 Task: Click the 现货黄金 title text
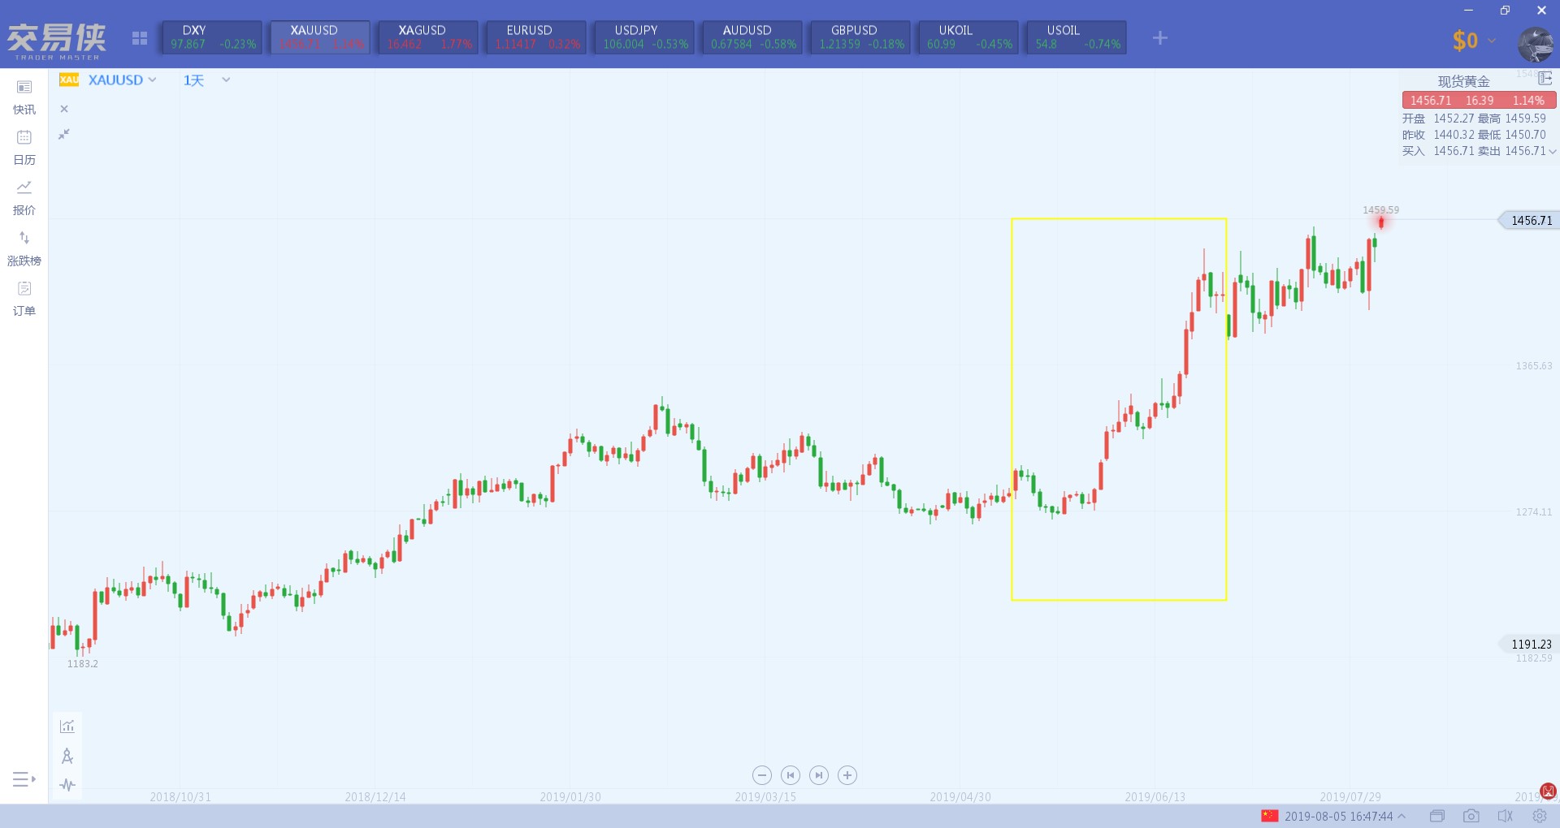[1463, 81]
